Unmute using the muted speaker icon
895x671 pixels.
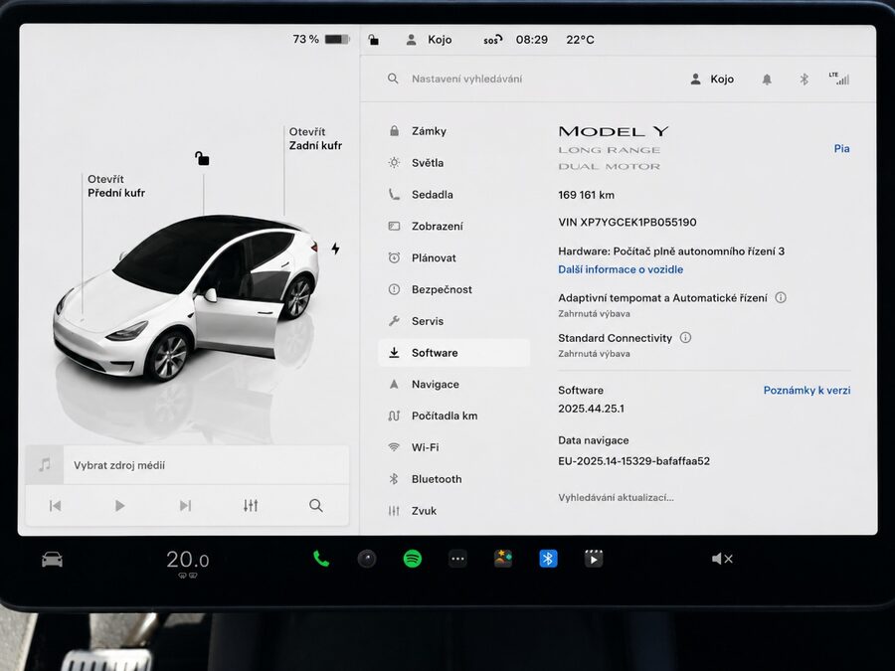722,559
